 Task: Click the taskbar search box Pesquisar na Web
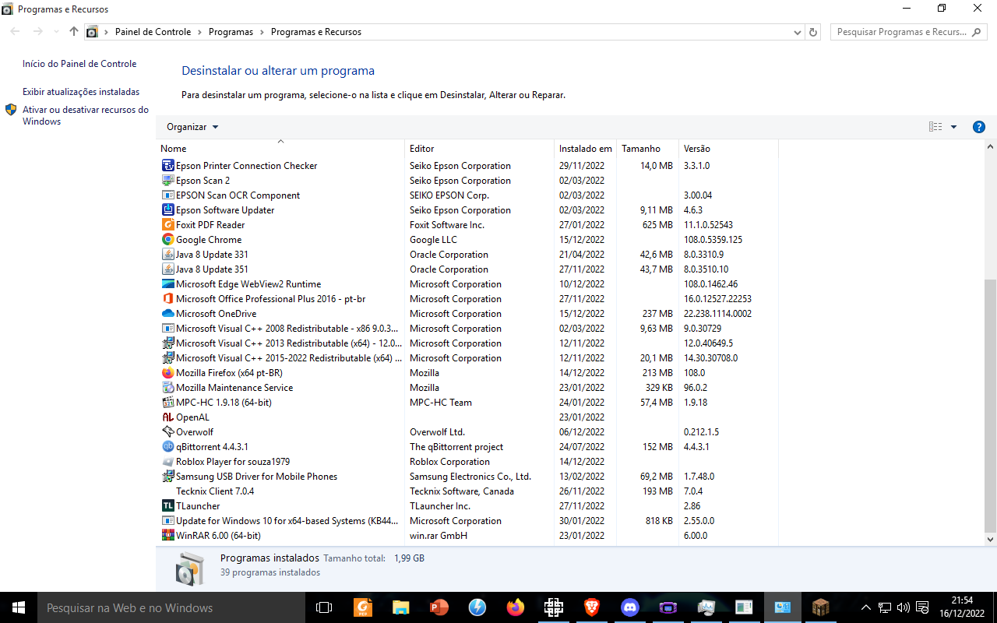pos(171,607)
